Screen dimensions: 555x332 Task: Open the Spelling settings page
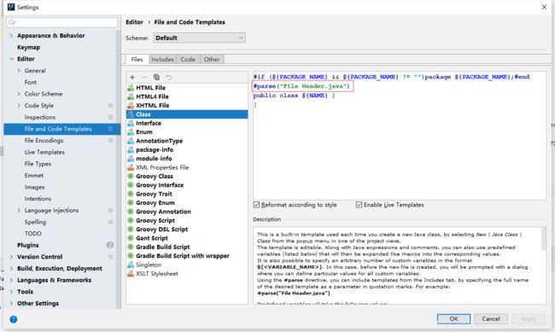(35, 222)
